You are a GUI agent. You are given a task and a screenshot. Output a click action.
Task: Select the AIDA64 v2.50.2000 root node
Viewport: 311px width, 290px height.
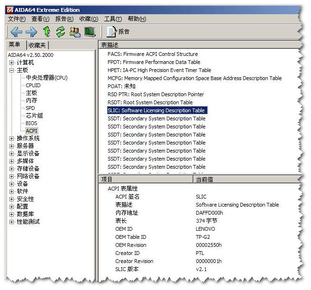[x=30, y=55]
